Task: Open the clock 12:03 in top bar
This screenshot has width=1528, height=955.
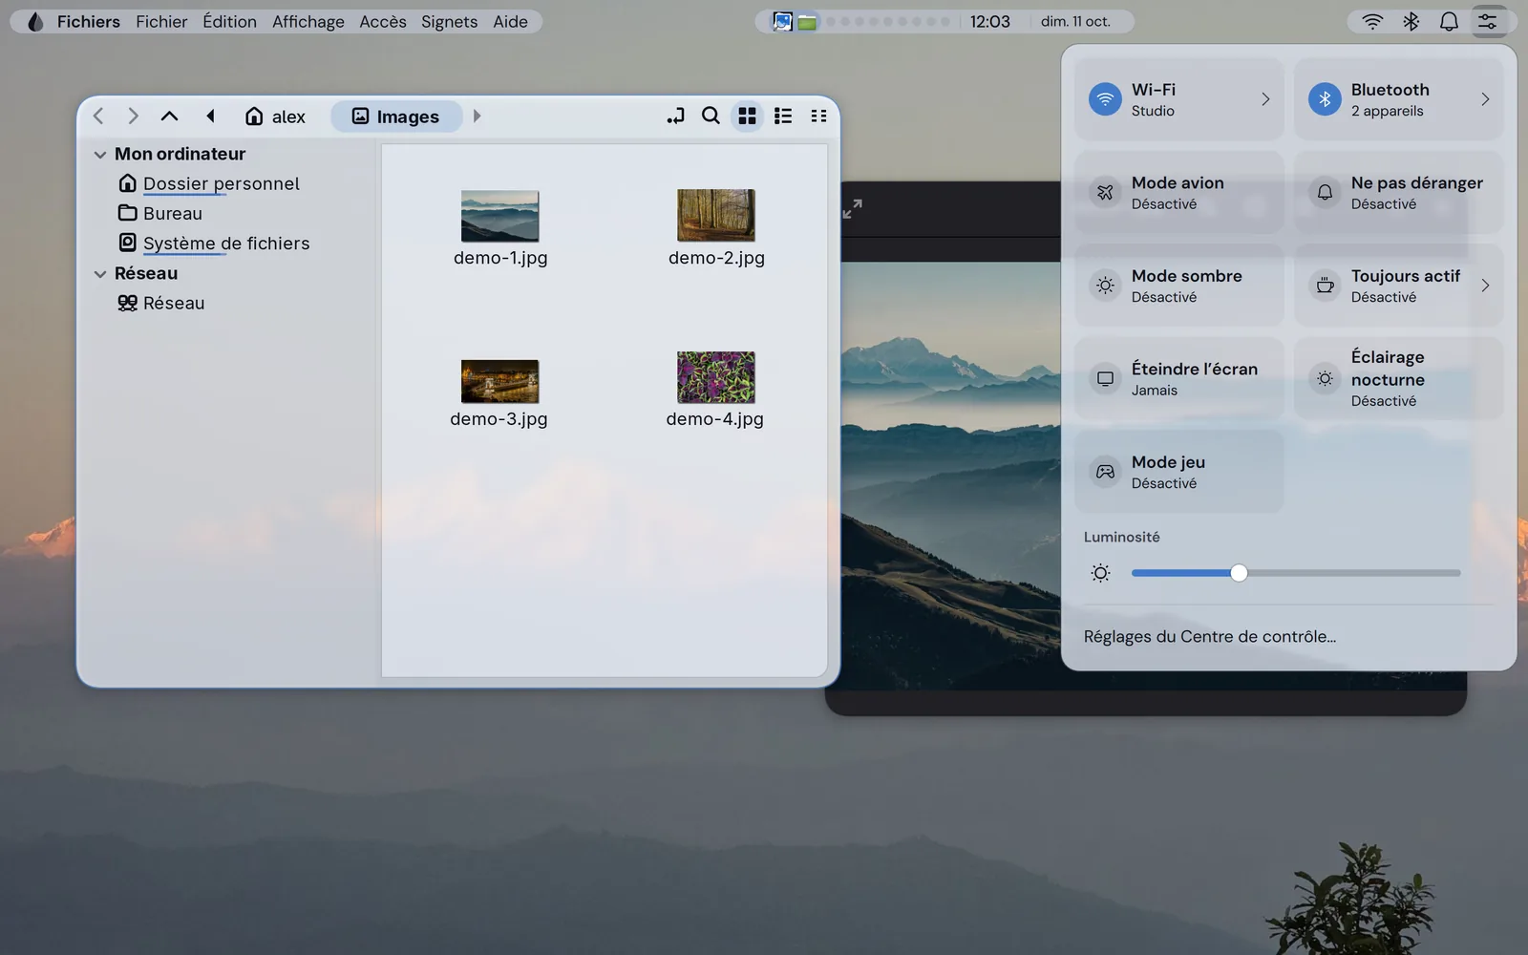Action: click(989, 22)
